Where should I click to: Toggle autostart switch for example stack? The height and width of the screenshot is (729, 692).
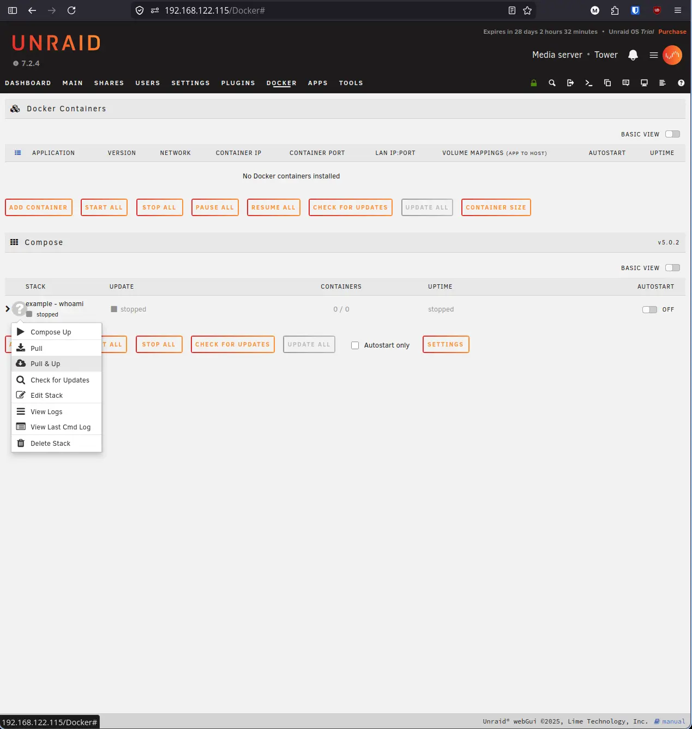649,309
